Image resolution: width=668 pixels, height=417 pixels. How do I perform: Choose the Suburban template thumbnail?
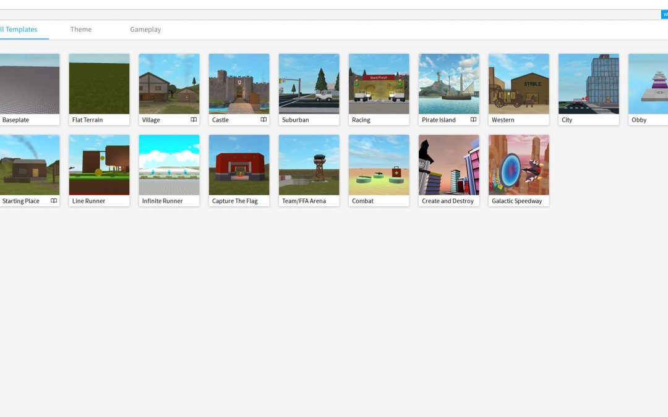tap(309, 84)
